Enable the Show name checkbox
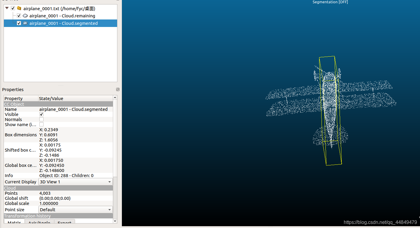 tap(41, 124)
